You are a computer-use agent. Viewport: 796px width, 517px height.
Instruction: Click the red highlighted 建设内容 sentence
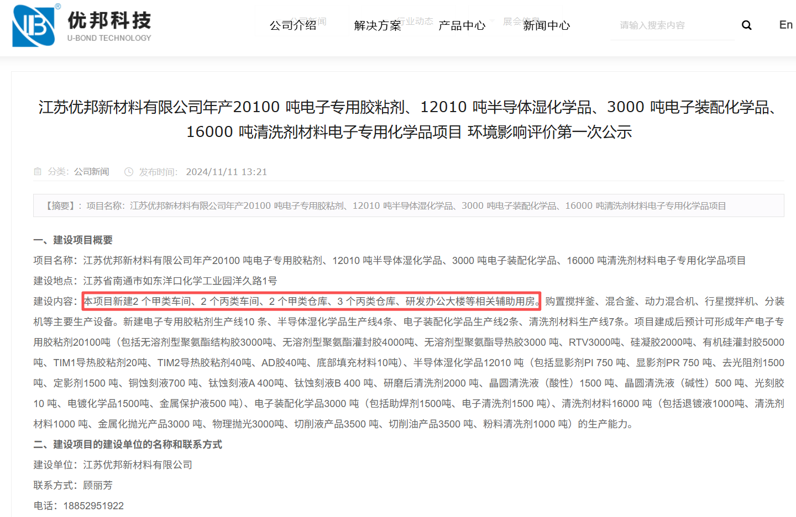tap(311, 301)
